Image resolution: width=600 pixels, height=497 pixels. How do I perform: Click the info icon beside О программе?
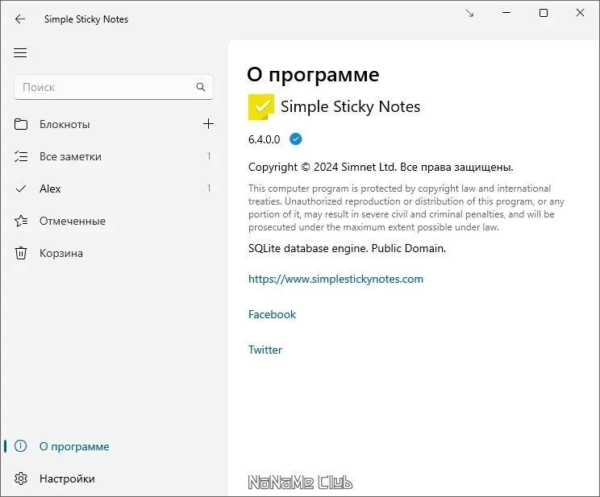point(21,445)
